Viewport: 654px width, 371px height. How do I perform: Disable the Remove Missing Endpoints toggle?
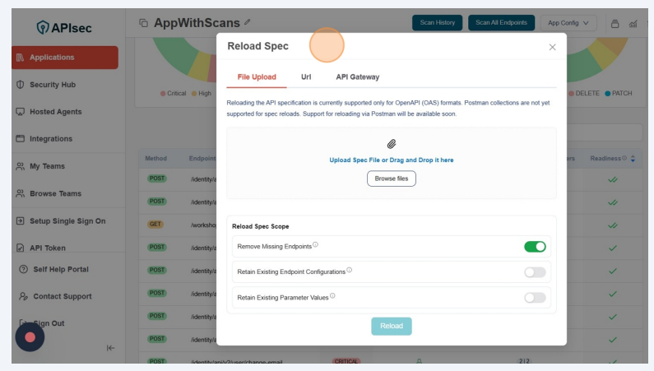point(535,246)
